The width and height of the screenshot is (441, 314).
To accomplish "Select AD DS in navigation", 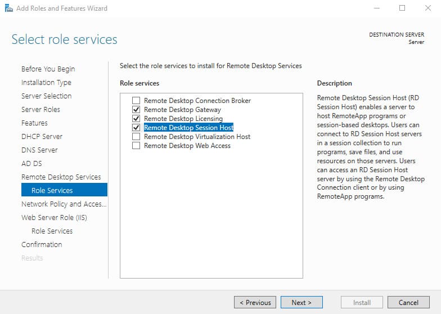I will pos(31,163).
